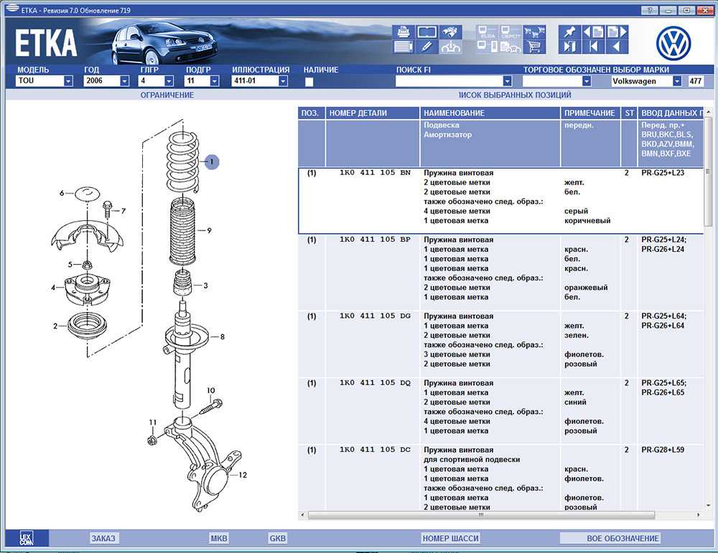718x553 pixels.
Task: Open the MKB tab in bottom bar
Action: tap(218, 538)
